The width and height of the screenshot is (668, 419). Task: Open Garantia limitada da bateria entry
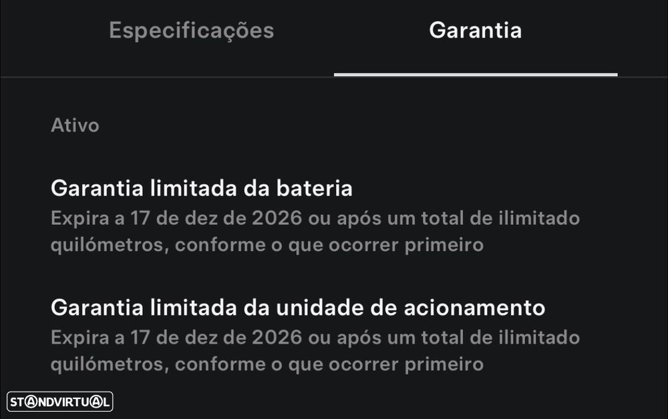tap(201, 189)
